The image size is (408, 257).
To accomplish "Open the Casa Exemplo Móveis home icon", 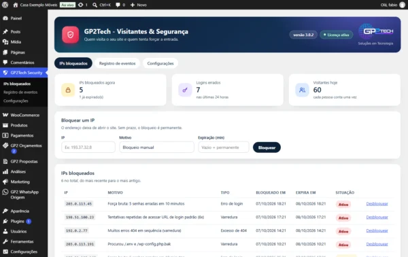I will pos(16,5).
